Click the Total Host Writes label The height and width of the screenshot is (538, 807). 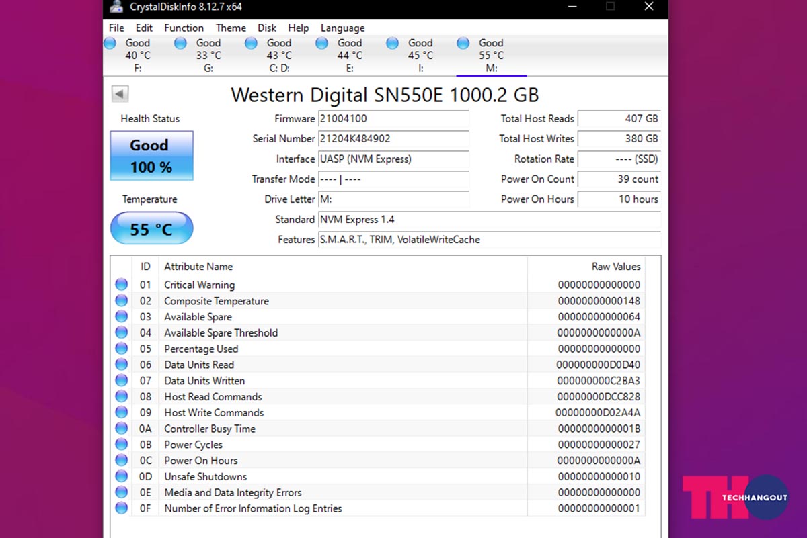(x=537, y=139)
